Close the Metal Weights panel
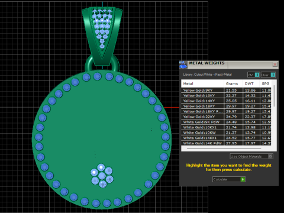Viewport: 284px width, 213px height. [275, 64]
